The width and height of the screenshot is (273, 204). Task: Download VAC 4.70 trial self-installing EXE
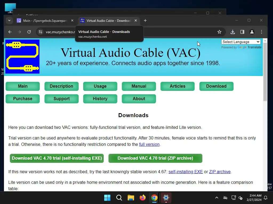(57, 158)
